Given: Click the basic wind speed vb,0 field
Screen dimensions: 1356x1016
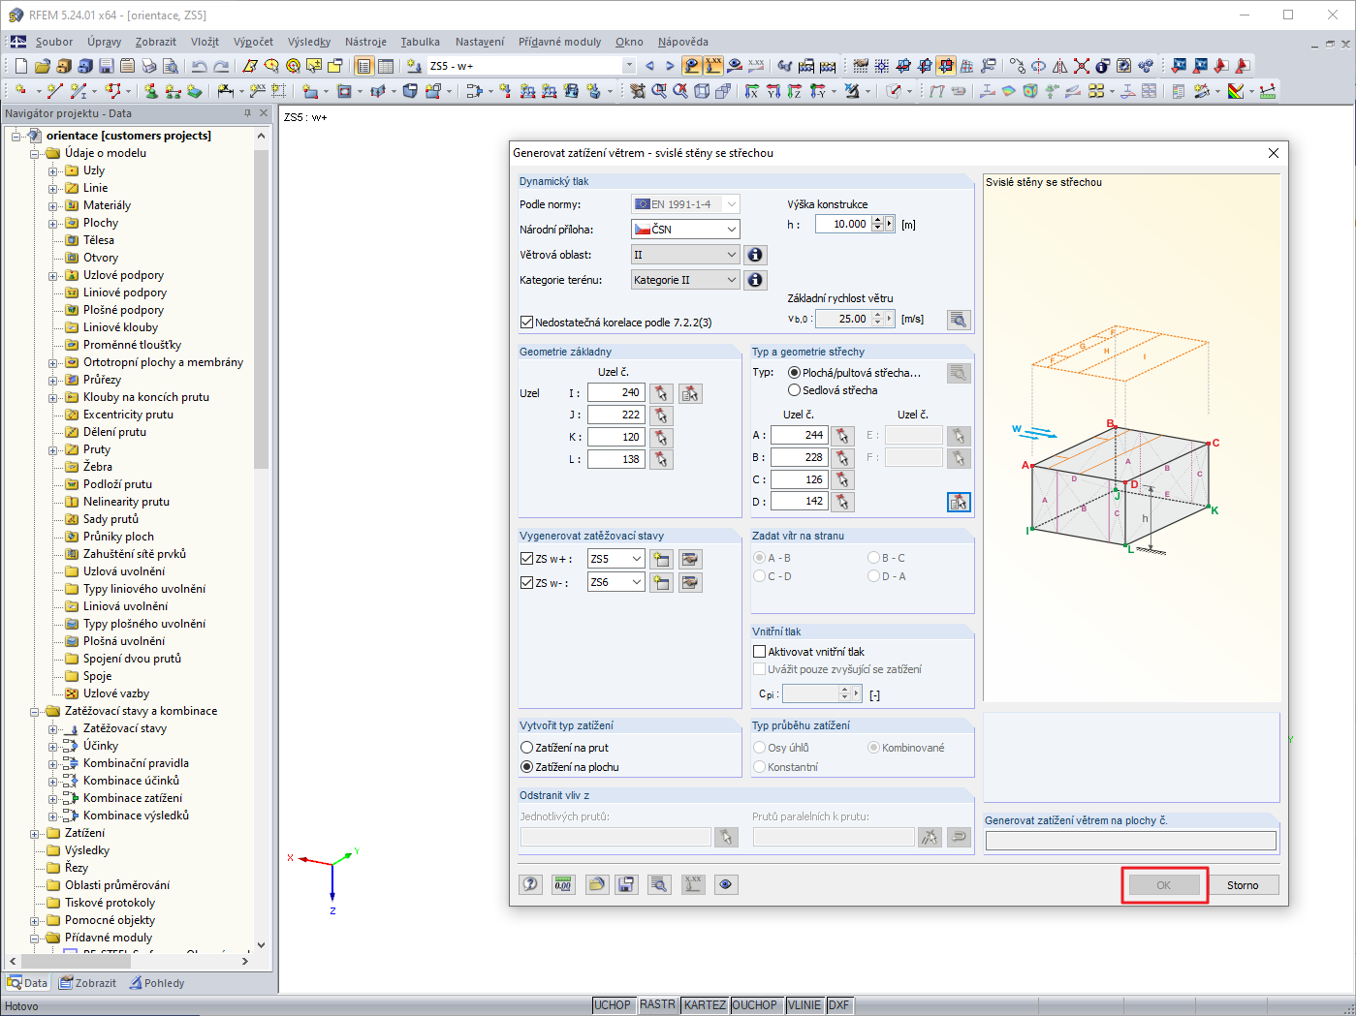Looking at the screenshot, I should point(842,319).
